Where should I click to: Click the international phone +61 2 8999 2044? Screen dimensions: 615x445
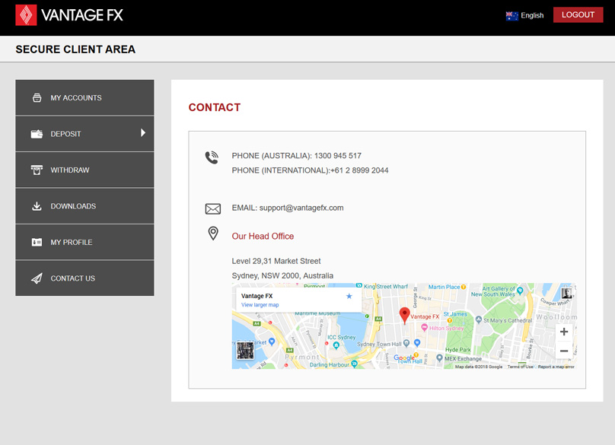pyautogui.click(x=359, y=170)
